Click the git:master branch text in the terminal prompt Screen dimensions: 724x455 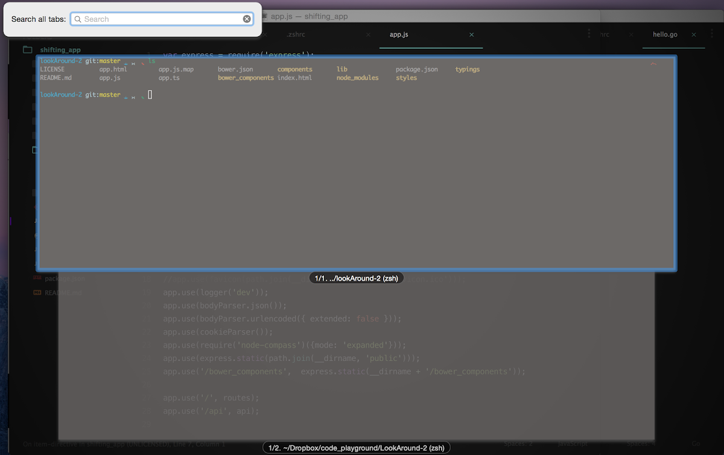103,60
